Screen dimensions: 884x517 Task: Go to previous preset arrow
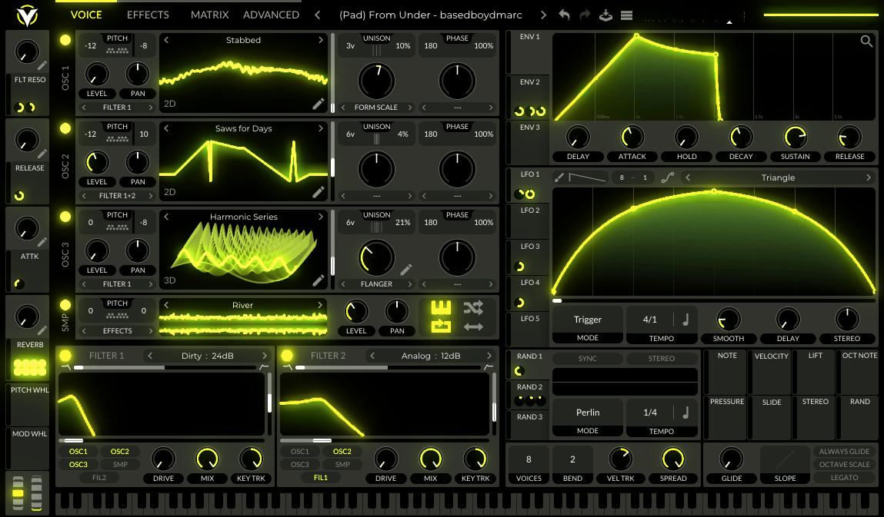tap(318, 15)
